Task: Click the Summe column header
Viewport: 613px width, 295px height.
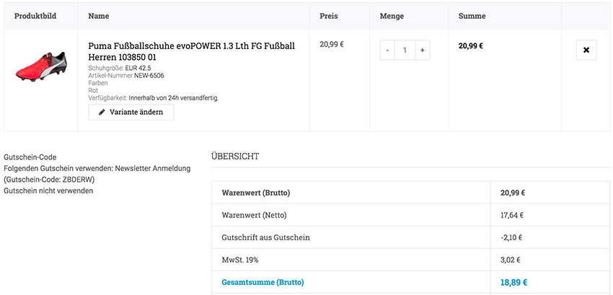Action: coord(472,16)
